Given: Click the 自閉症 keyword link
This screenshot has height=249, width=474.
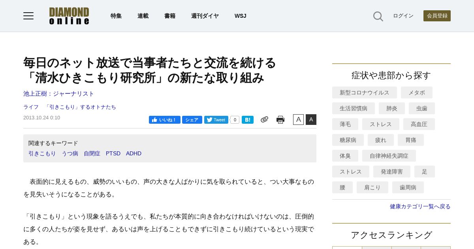Looking at the screenshot, I should coord(92,153).
